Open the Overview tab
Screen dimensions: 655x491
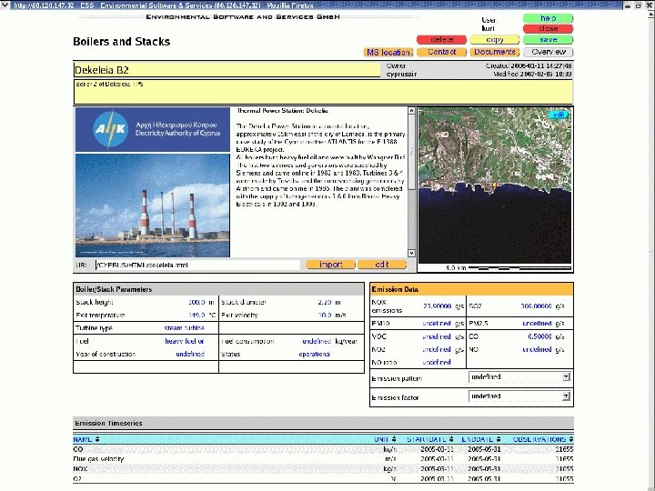548,53
